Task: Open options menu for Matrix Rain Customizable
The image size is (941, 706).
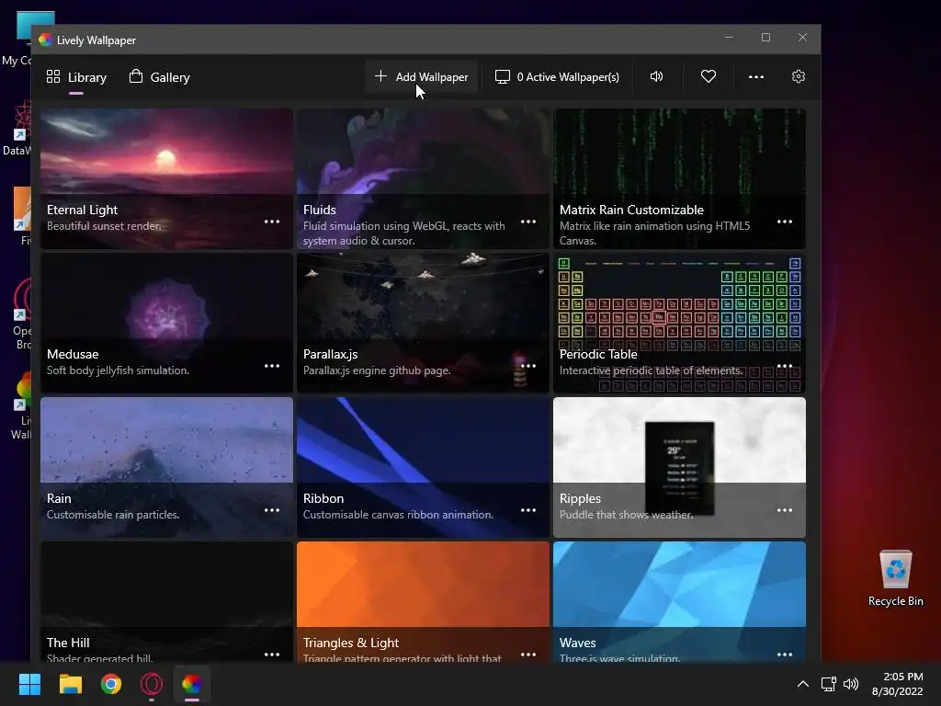Action: pyautogui.click(x=785, y=222)
